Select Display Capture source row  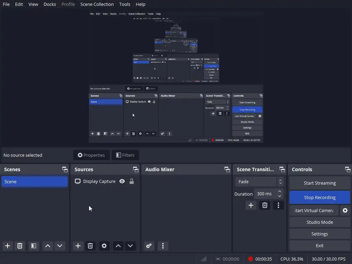click(105, 181)
